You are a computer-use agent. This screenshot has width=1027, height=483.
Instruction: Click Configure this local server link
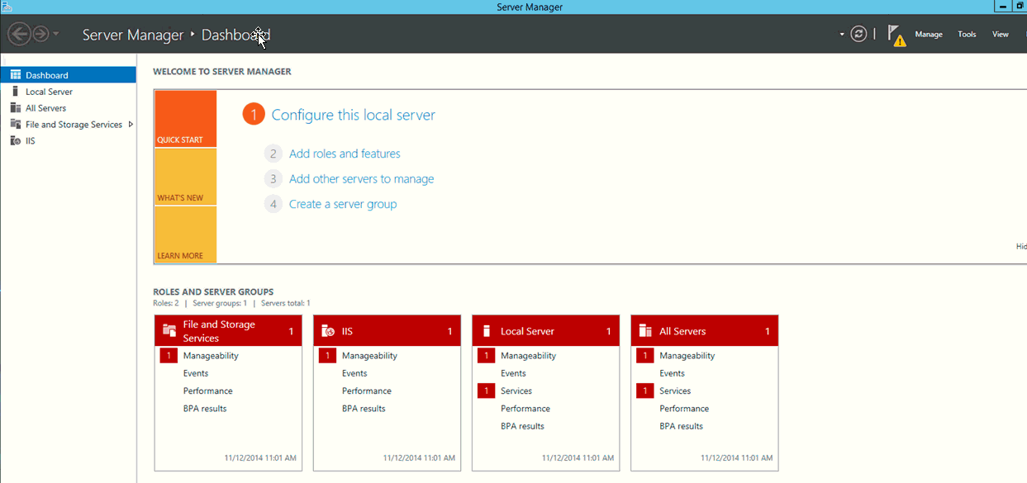[x=354, y=115]
